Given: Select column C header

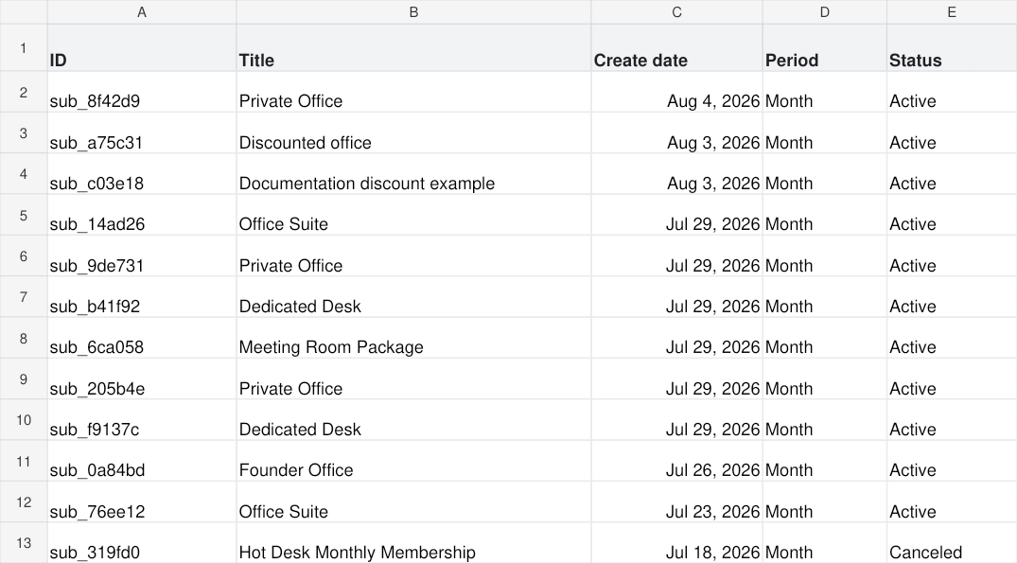Looking at the screenshot, I should click(676, 11).
